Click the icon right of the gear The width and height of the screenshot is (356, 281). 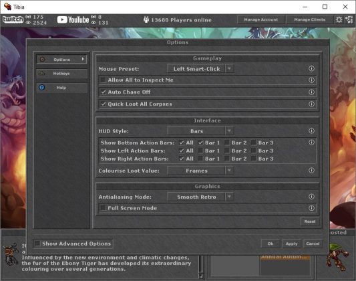349,20
